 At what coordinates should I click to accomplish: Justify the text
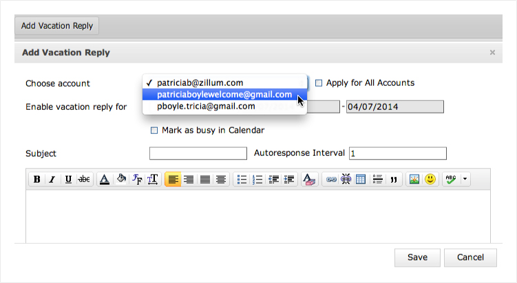point(204,179)
